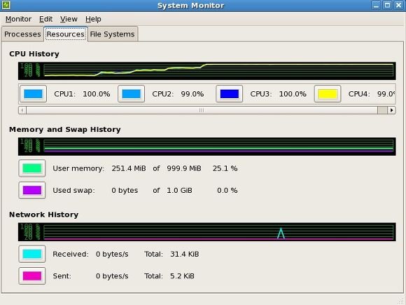Click the CPU legend horizontal scrollbar thumb
Viewport: 406px width, 305px height.
click(x=202, y=110)
